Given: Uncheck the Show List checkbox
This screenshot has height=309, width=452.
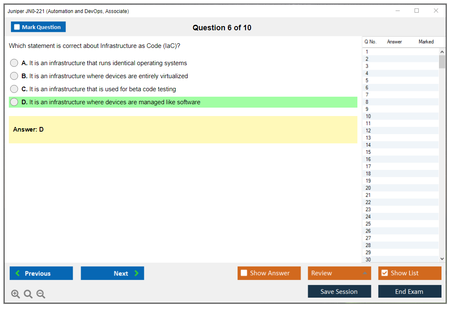Looking at the screenshot, I should [x=384, y=273].
